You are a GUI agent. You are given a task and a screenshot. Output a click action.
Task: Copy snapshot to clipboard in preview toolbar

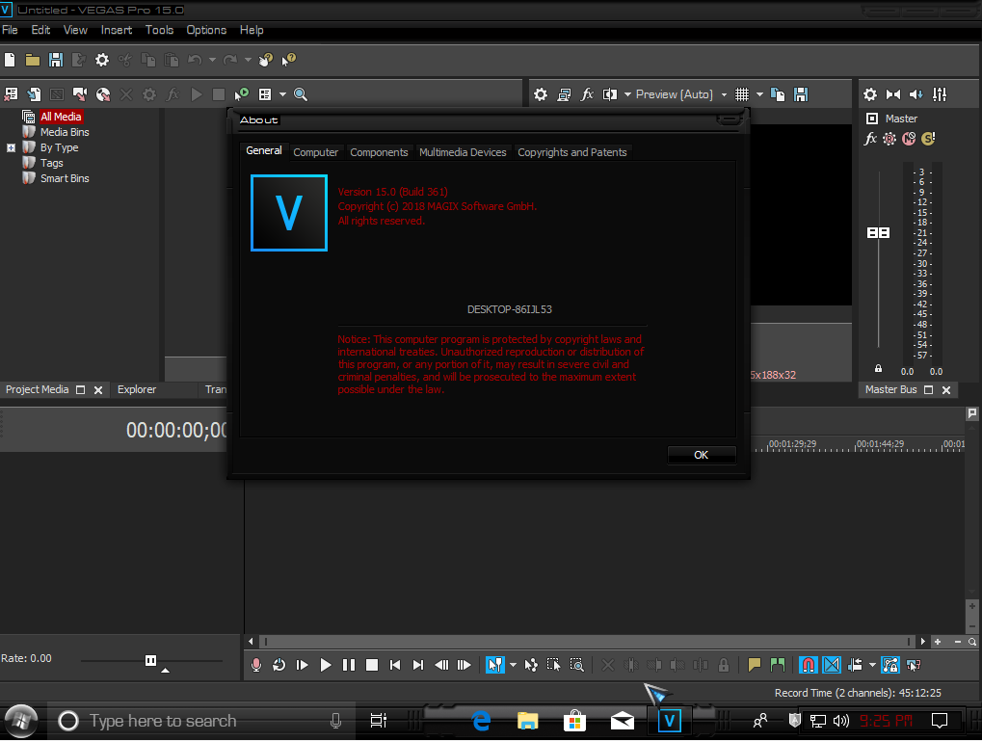[x=778, y=94]
